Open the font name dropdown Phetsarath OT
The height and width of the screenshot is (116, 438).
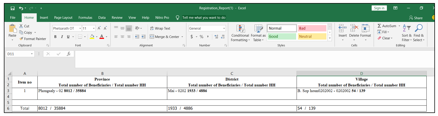[80, 28]
